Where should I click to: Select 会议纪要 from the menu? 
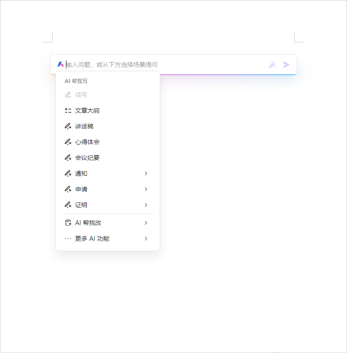pyautogui.click(x=89, y=157)
